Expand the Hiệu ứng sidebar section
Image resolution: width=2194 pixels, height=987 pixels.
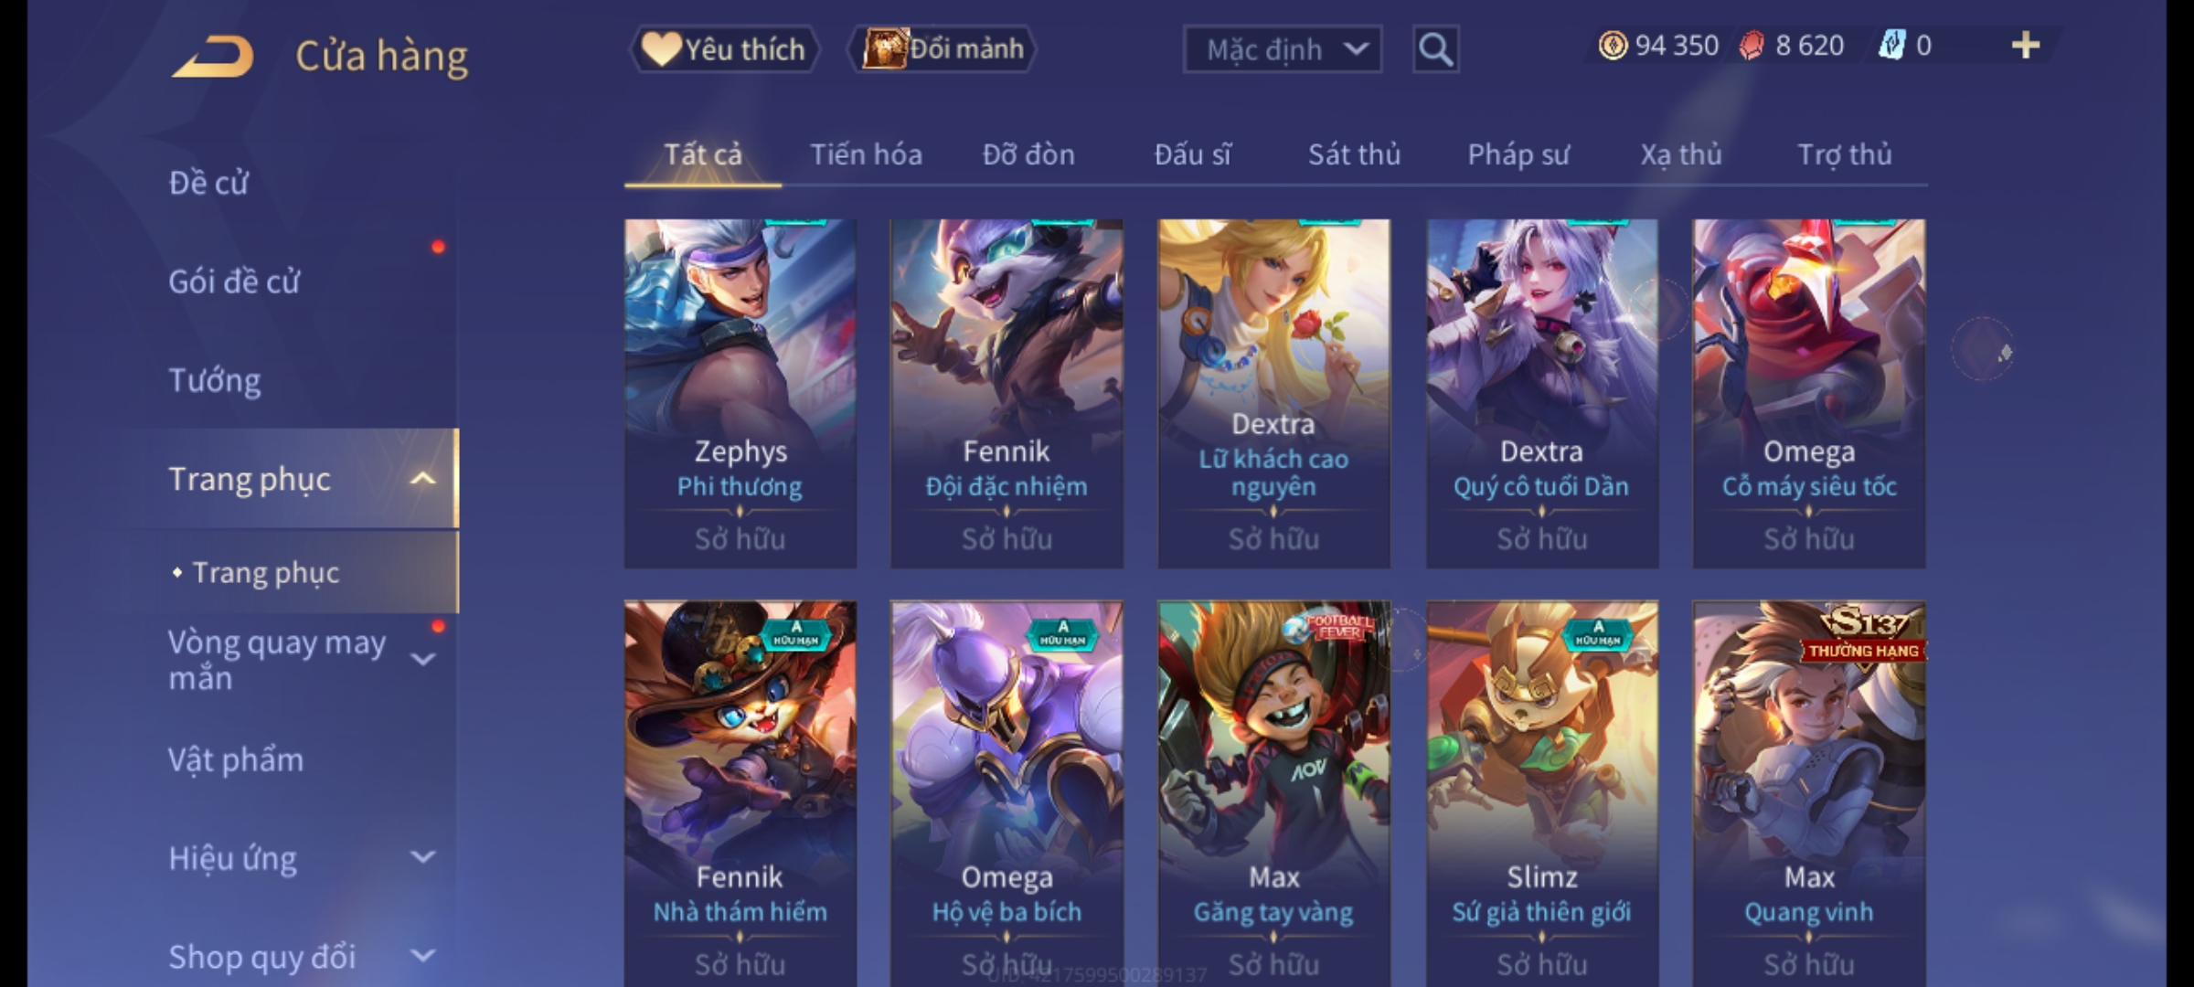pyautogui.click(x=422, y=857)
